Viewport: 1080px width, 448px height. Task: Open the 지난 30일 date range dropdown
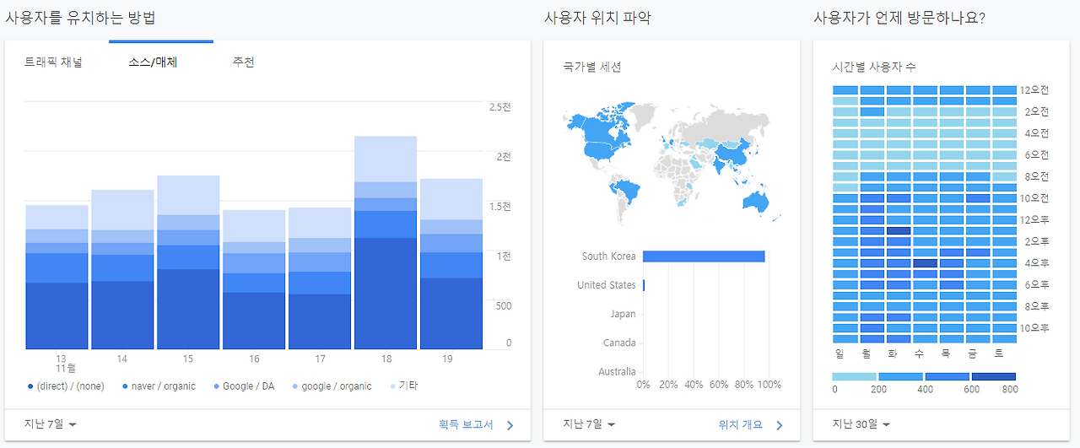(x=861, y=424)
